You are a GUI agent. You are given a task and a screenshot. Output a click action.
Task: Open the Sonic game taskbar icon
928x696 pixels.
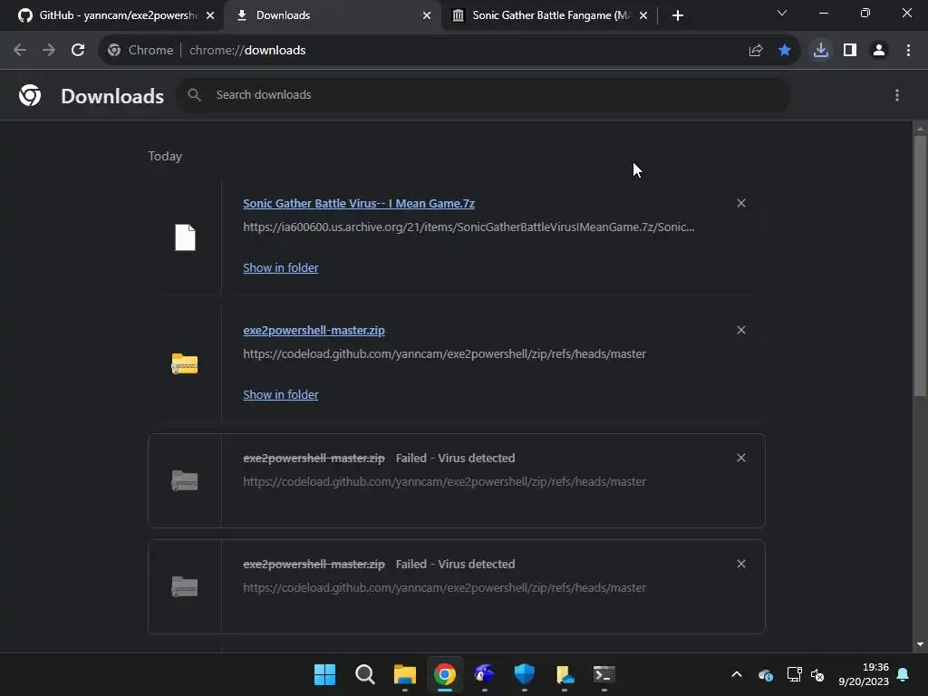484,674
